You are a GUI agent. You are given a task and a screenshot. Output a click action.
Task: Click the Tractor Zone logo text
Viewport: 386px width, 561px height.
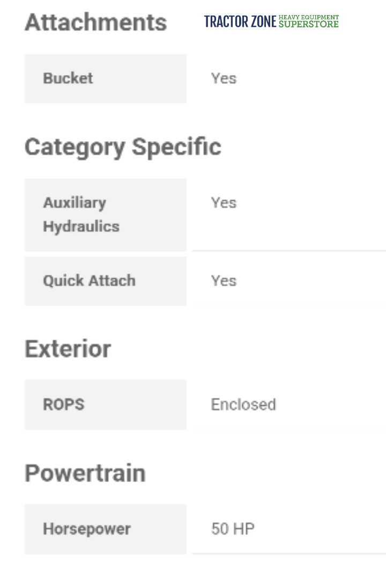coord(240,21)
